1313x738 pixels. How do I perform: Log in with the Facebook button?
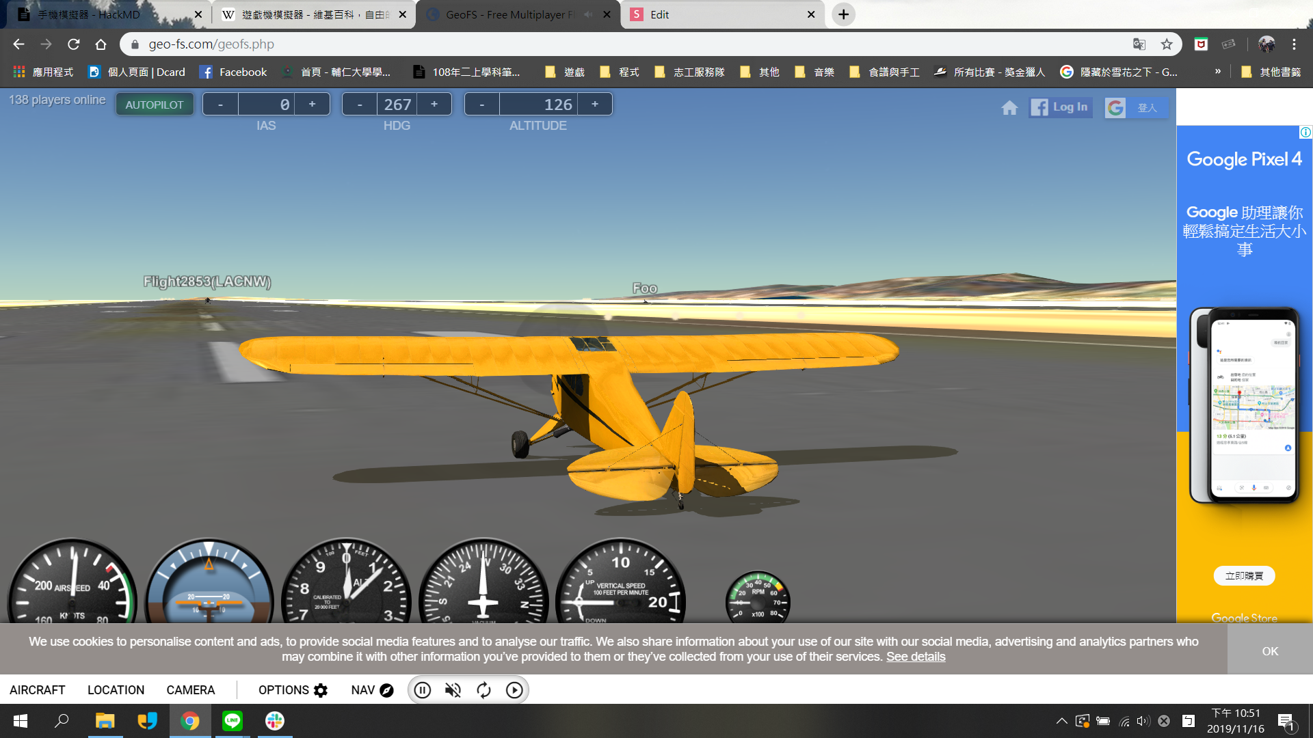tap(1060, 107)
